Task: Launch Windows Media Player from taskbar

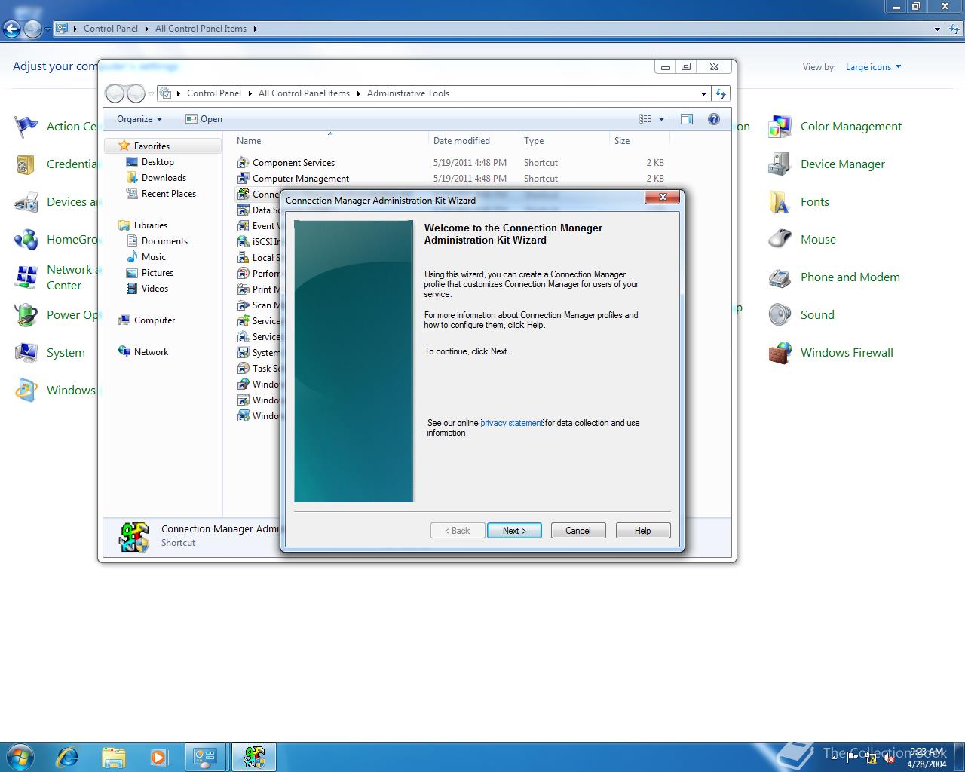Action: click(x=159, y=757)
